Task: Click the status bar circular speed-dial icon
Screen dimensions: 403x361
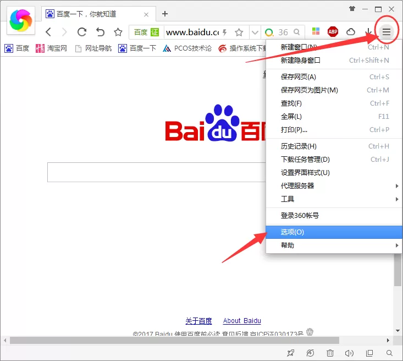Action: (310, 353)
